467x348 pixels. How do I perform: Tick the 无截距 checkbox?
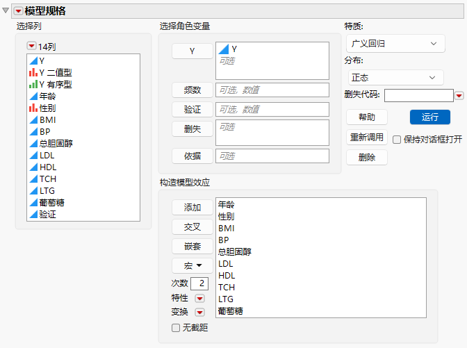point(176,328)
